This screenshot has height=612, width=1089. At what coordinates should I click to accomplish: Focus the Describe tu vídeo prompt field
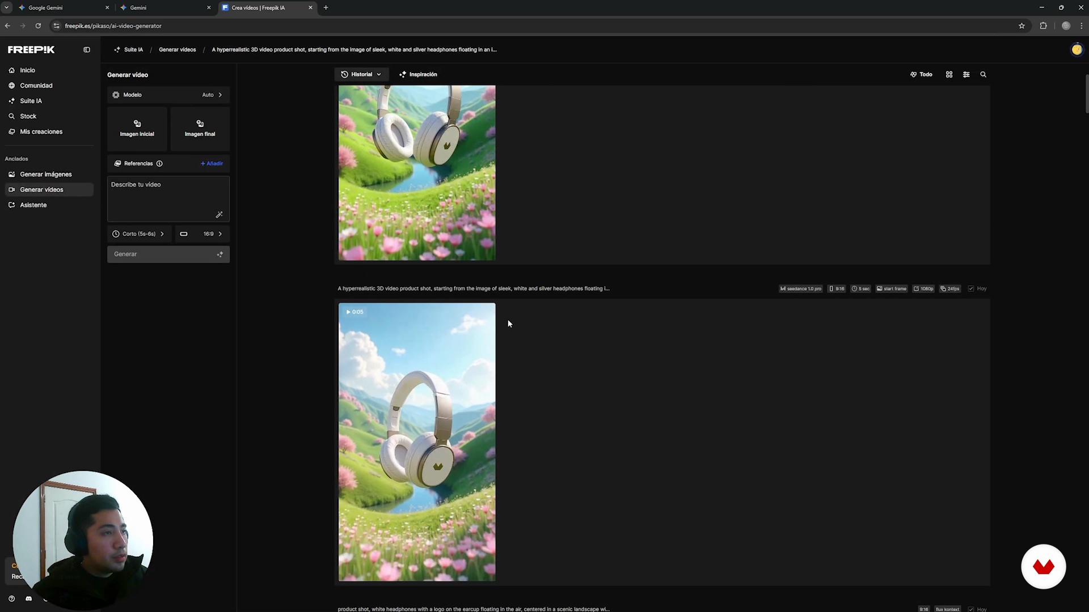168,198
